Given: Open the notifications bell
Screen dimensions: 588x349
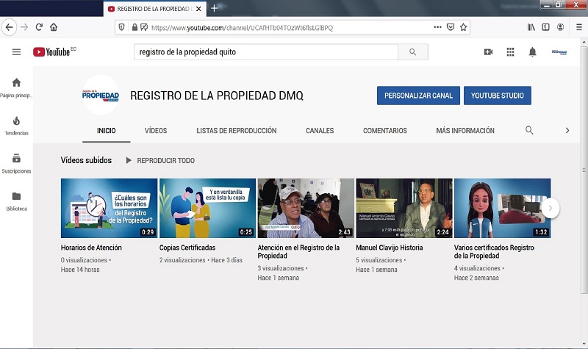Looking at the screenshot, I should click(532, 52).
